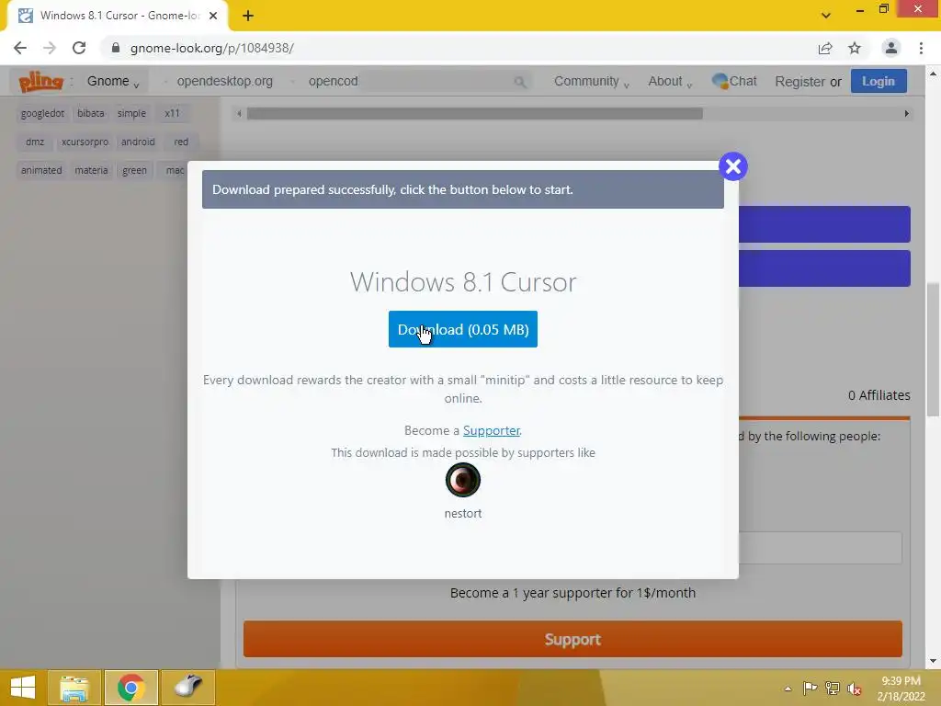
Task: Show hidden tray icons
Action: click(788, 689)
